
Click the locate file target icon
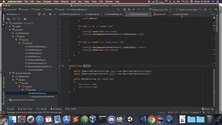39,14
